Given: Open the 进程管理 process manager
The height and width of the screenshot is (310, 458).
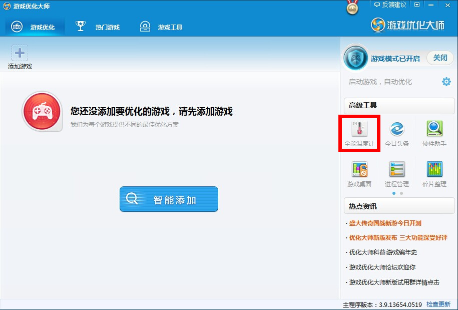Looking at the screenshot, I should (x=396, y=174).
